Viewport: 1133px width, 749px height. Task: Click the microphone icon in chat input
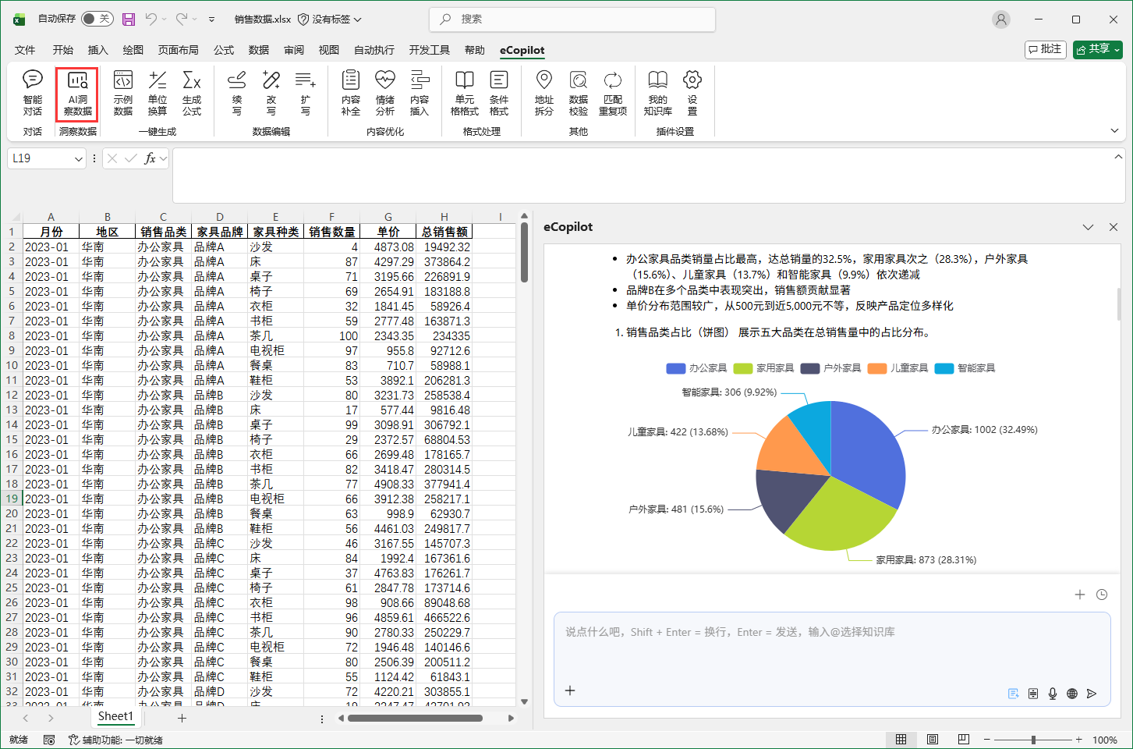1053,694
